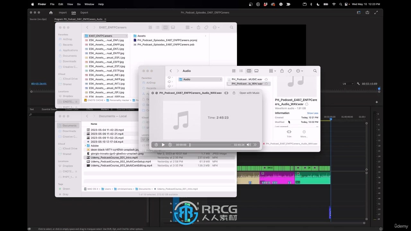411x231 pixels.
Task: Select PH_Podcast_Episodes_E487_ENFPCareers.prproj file
Action: coord(167,40)
